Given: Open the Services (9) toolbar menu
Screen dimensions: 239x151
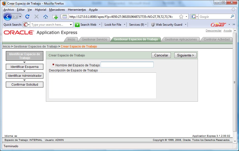Looking at the screenshot, I should click(x=138, y=25).
